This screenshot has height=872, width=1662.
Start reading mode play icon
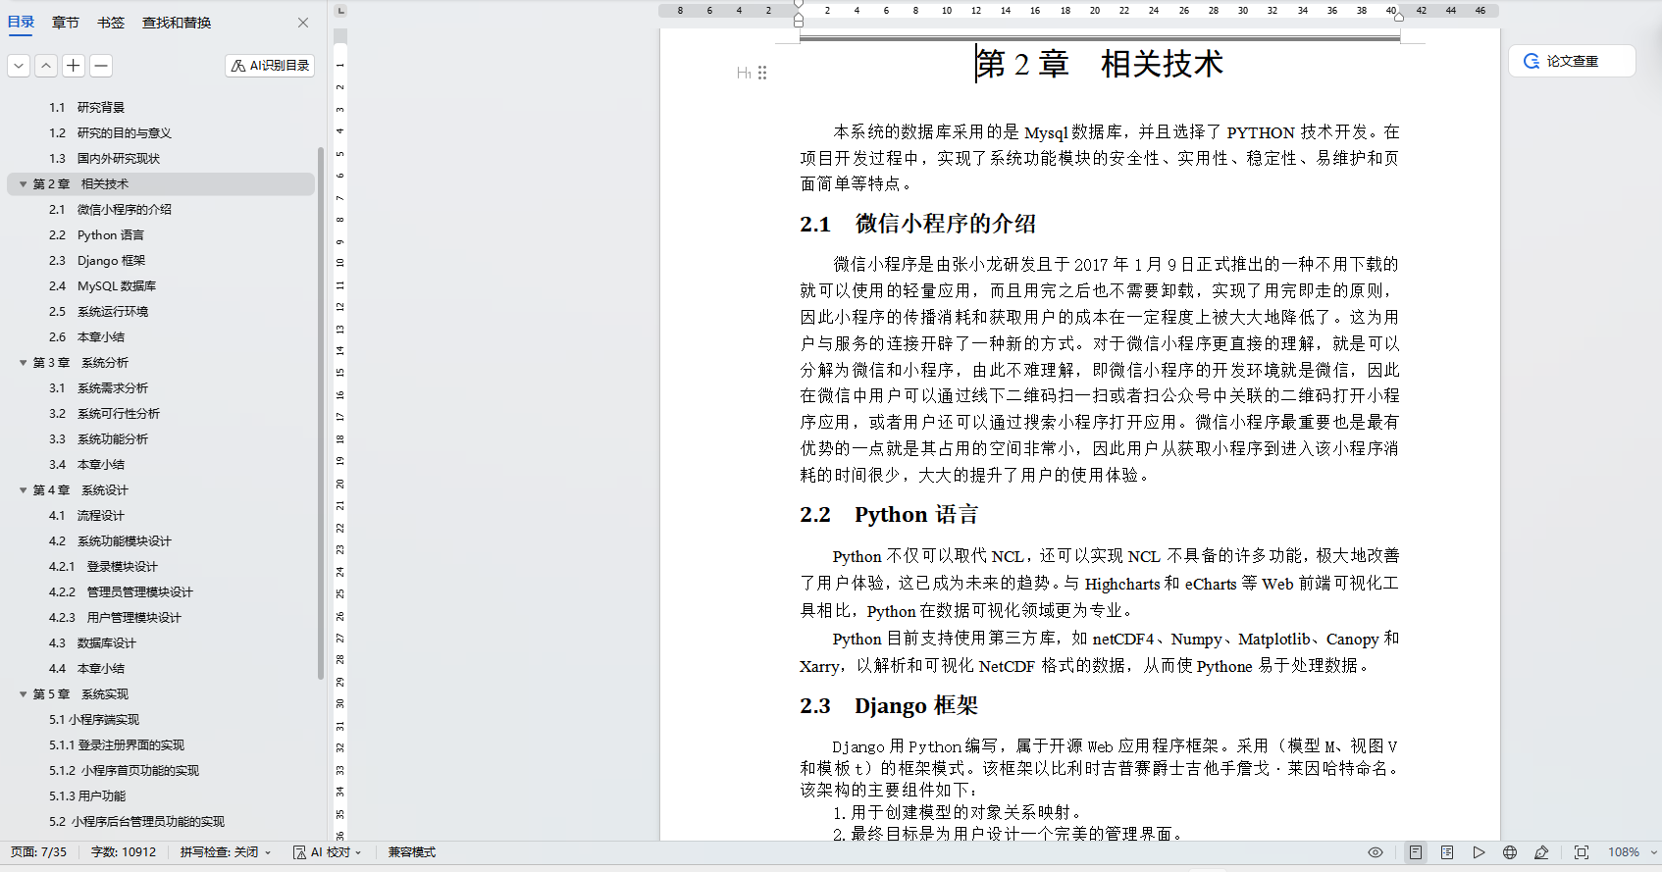coord(1479,852)
